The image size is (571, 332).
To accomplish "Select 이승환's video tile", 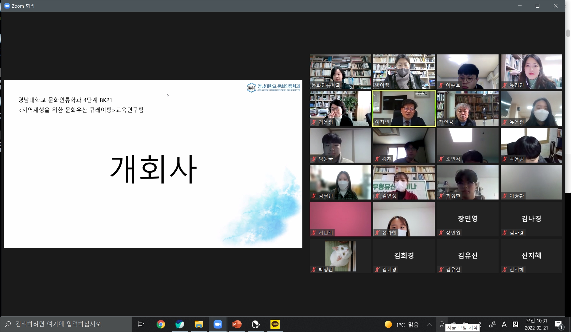I will pyautogui.click(x=531, y=182).
